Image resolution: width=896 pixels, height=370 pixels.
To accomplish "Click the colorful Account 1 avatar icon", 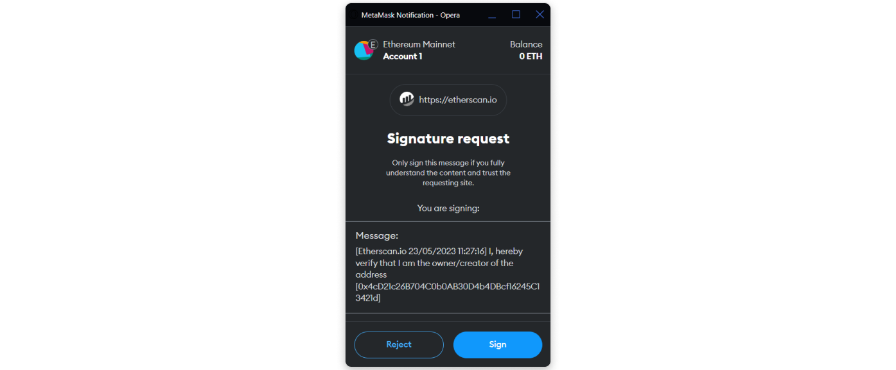I will click(363, 51).
